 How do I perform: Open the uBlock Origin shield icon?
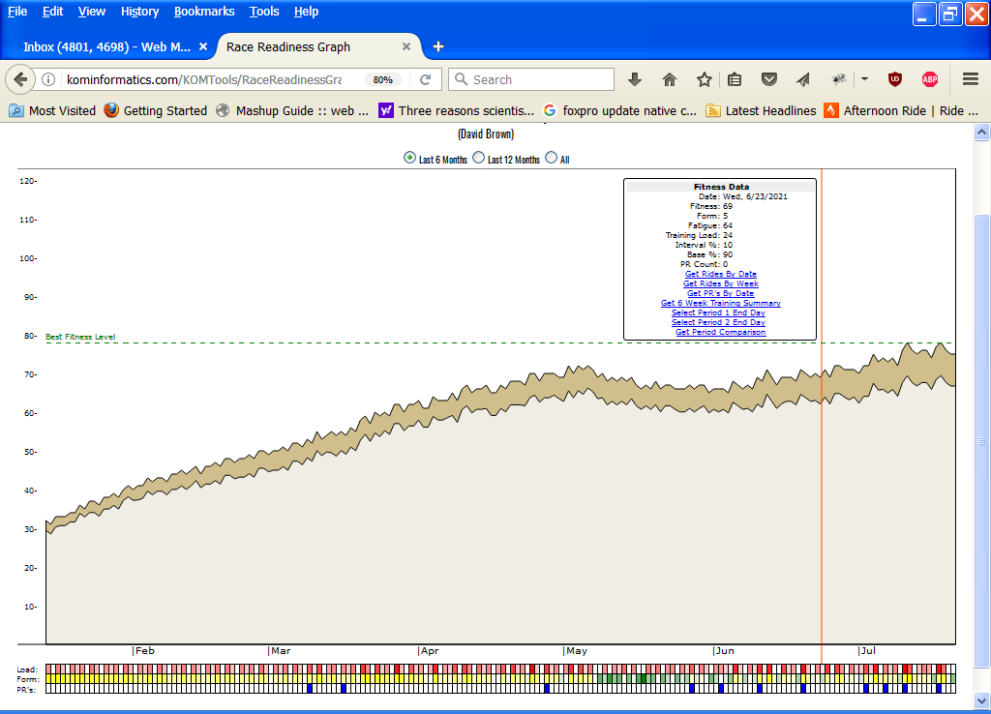pos(895,79)
